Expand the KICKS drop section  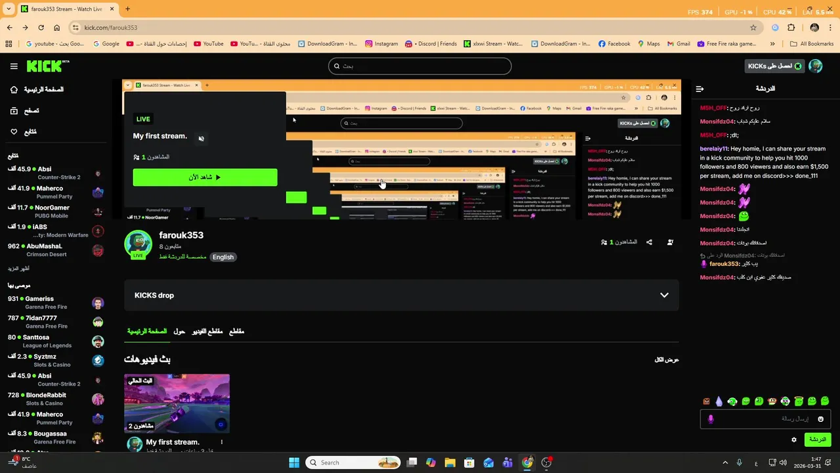pyautogui.click(x=401, y=295)
